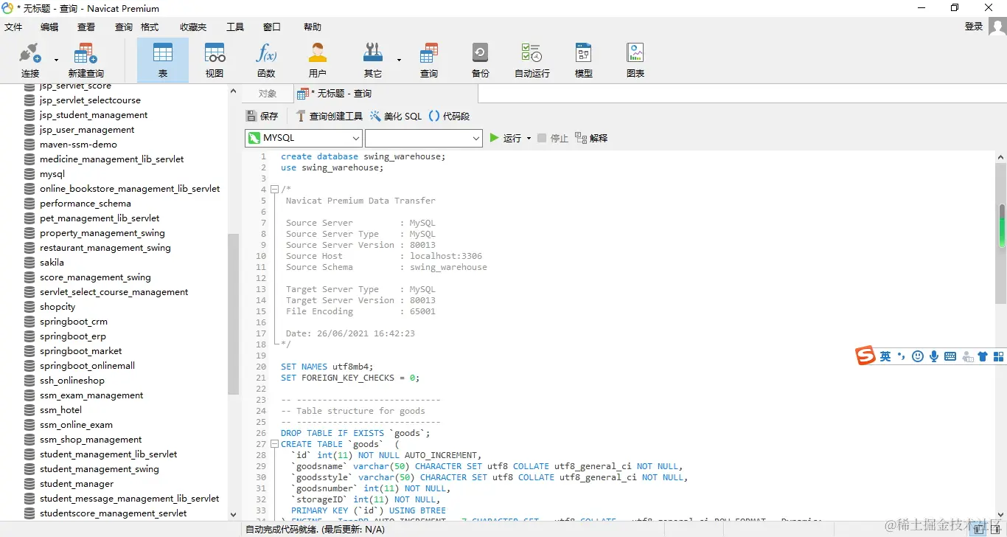Select the sakila database
1007x537 pixels.
52,263
